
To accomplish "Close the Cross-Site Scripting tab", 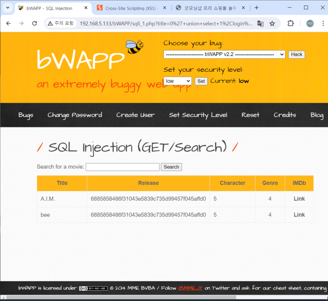I will (165, 8).
